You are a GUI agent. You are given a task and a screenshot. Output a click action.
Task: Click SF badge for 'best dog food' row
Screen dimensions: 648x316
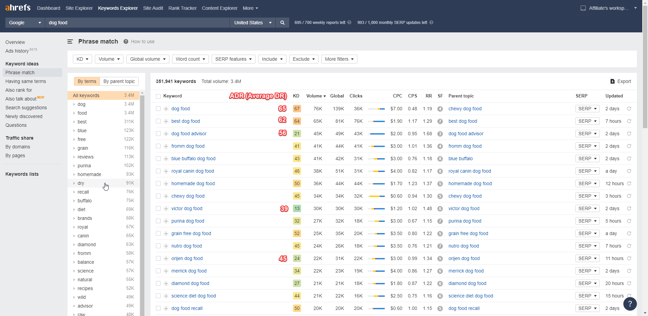440,121
